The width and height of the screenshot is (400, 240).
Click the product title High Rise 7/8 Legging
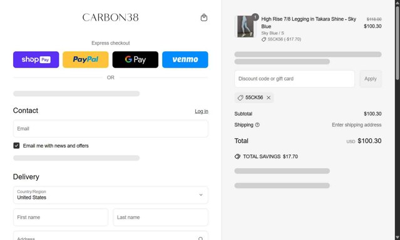point(309,22)
